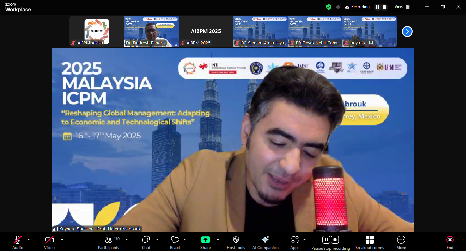Stop recording from the top indicator

coord(384,7)
